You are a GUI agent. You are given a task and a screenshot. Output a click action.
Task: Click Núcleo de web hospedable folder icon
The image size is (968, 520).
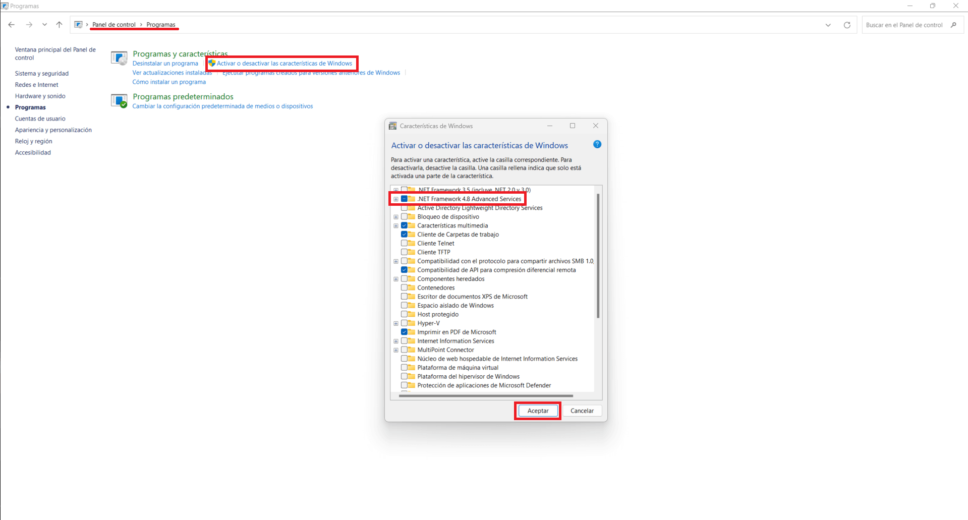click(x=412, y=359)
